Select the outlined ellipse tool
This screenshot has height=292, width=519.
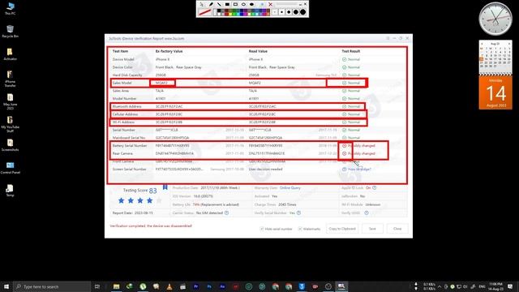point(243,4)
